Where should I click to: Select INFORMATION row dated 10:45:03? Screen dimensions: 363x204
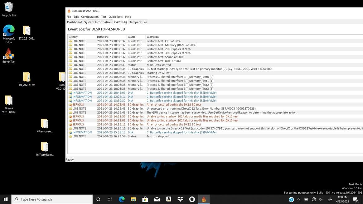pyautogui.click(x=215, y=93)
